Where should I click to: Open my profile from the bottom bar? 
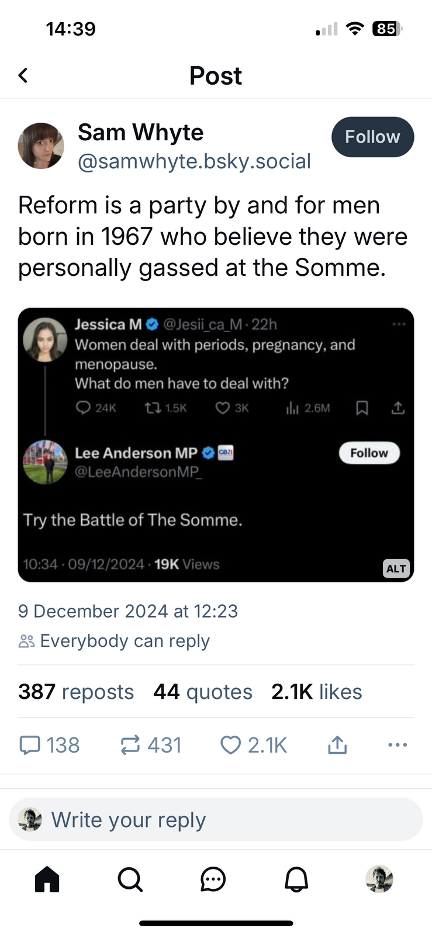pyautogui.click(x=379, y=879)
